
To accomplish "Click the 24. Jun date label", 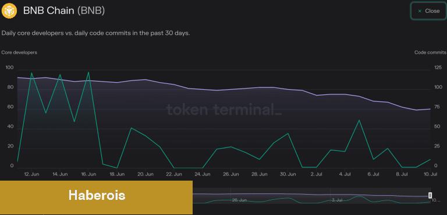I will [203, 174].
